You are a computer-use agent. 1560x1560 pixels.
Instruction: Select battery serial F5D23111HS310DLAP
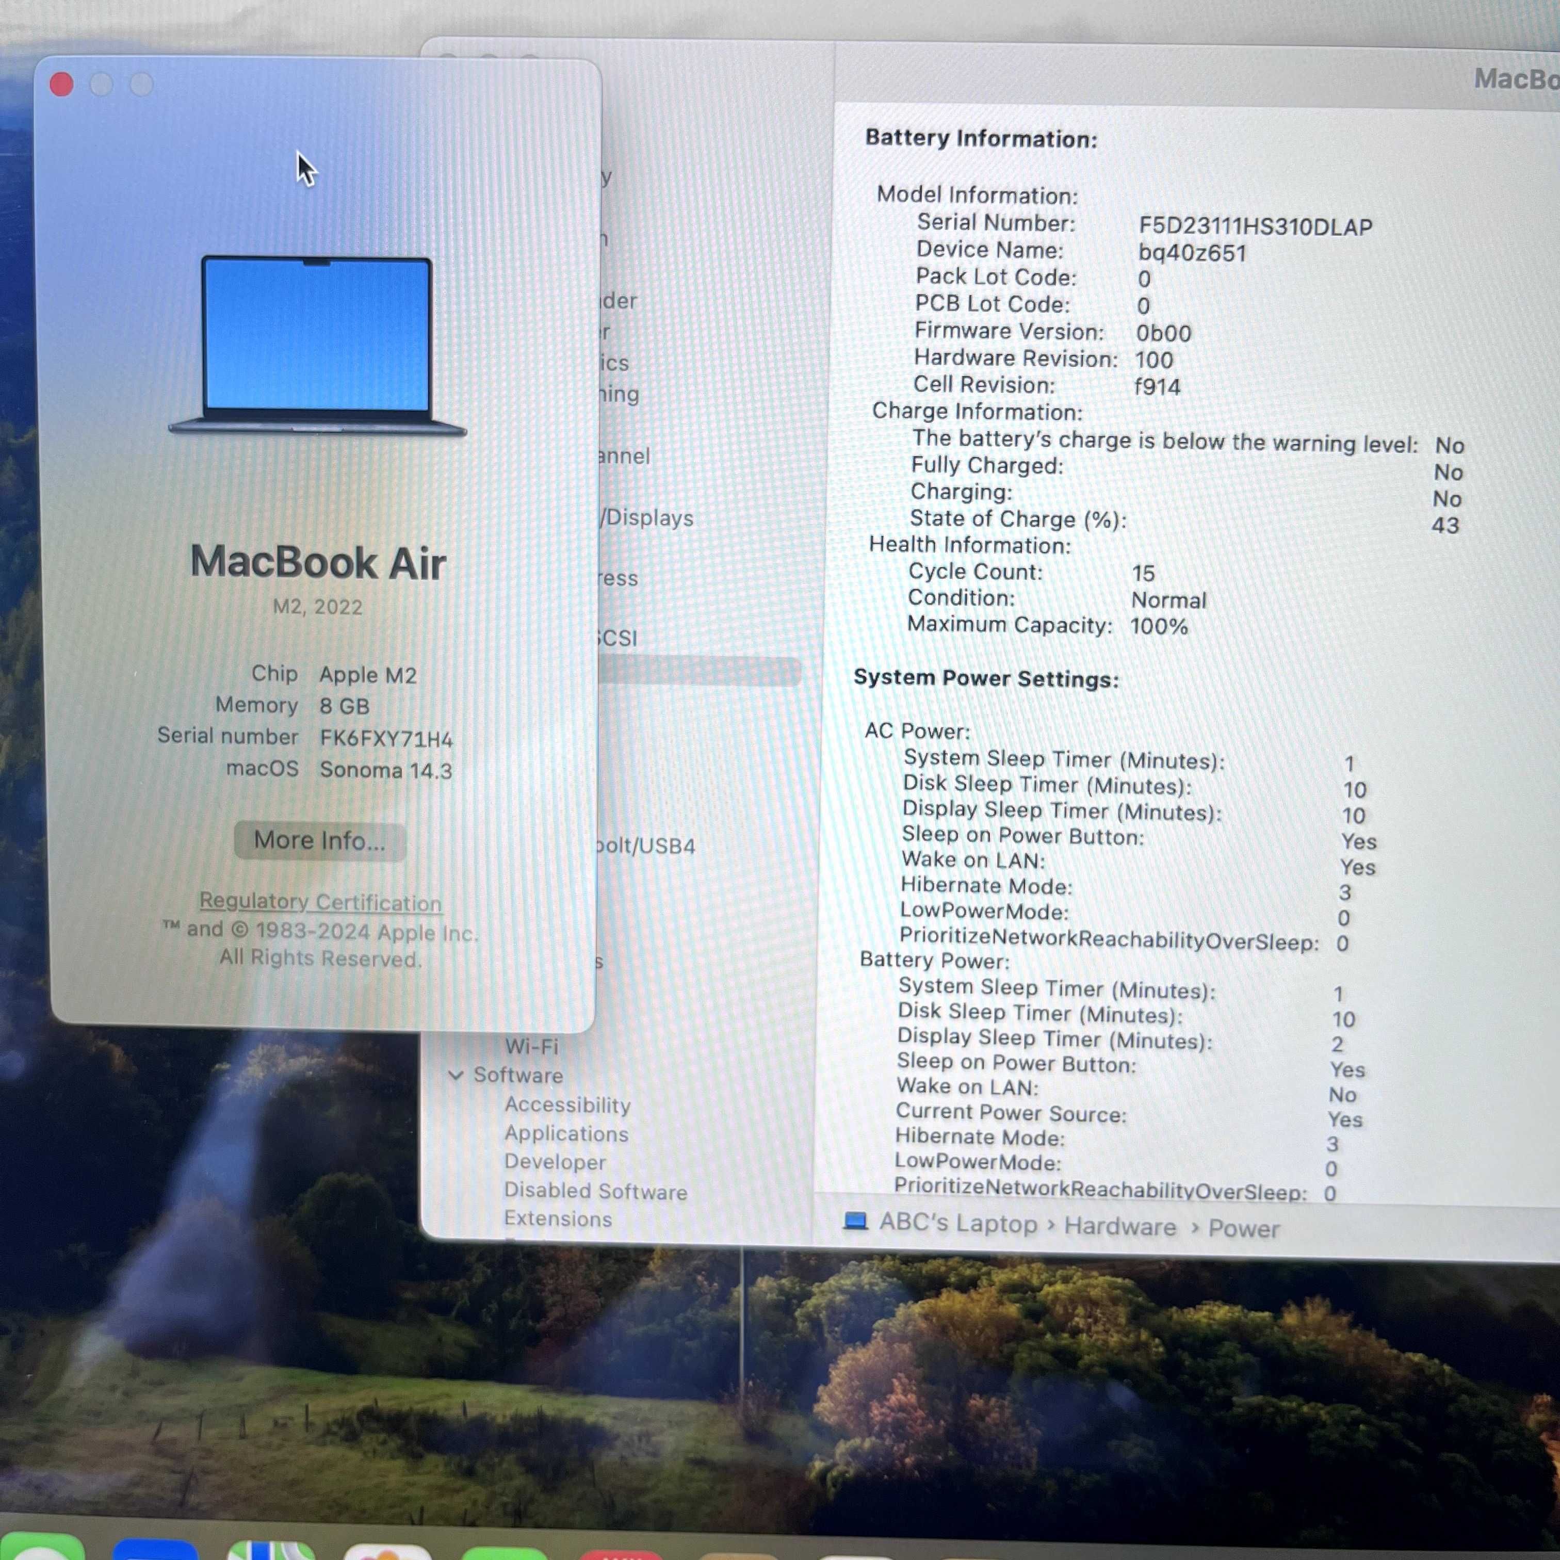(1256, 227)
